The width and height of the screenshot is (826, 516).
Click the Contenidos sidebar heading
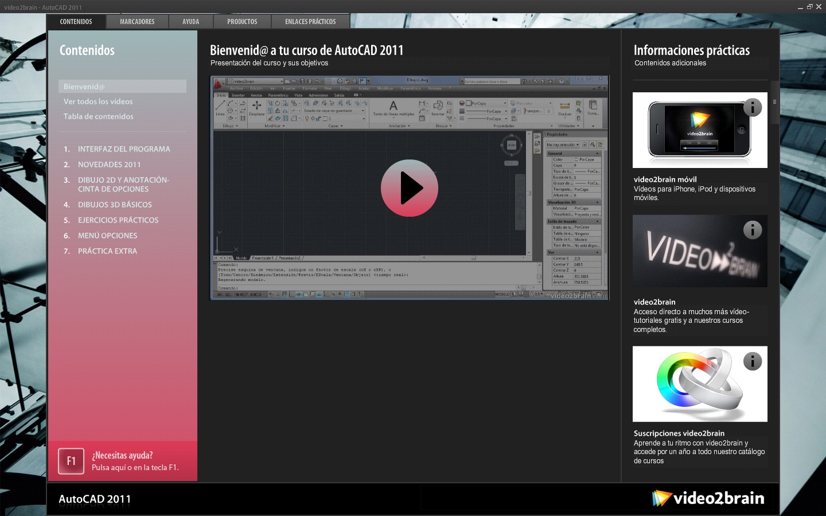pyautogui.click(x=87, y=50)
